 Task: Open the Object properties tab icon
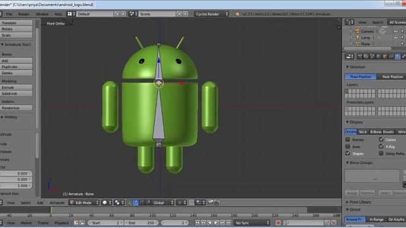point(385,56)
